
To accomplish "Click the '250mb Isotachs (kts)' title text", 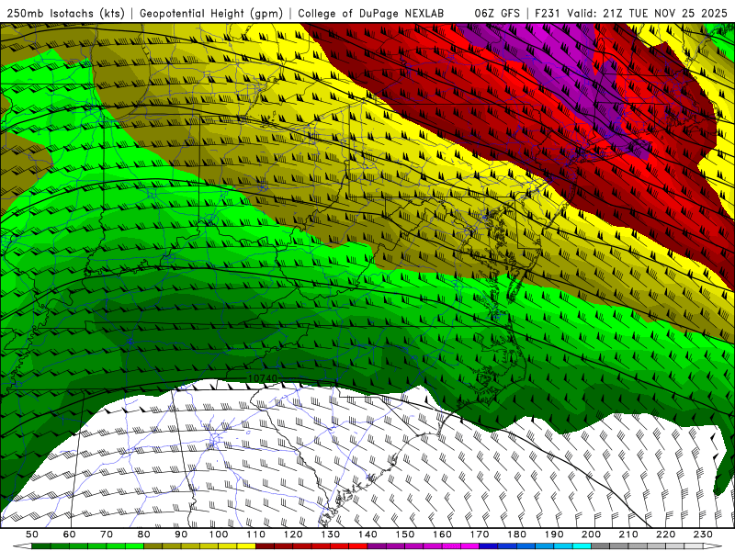I will click(65, 13).
